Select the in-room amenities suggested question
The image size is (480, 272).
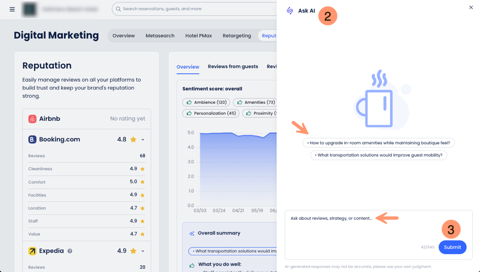point(379,143)
